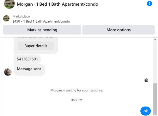
Task: Open More options button
Action: tap(118, 30)
